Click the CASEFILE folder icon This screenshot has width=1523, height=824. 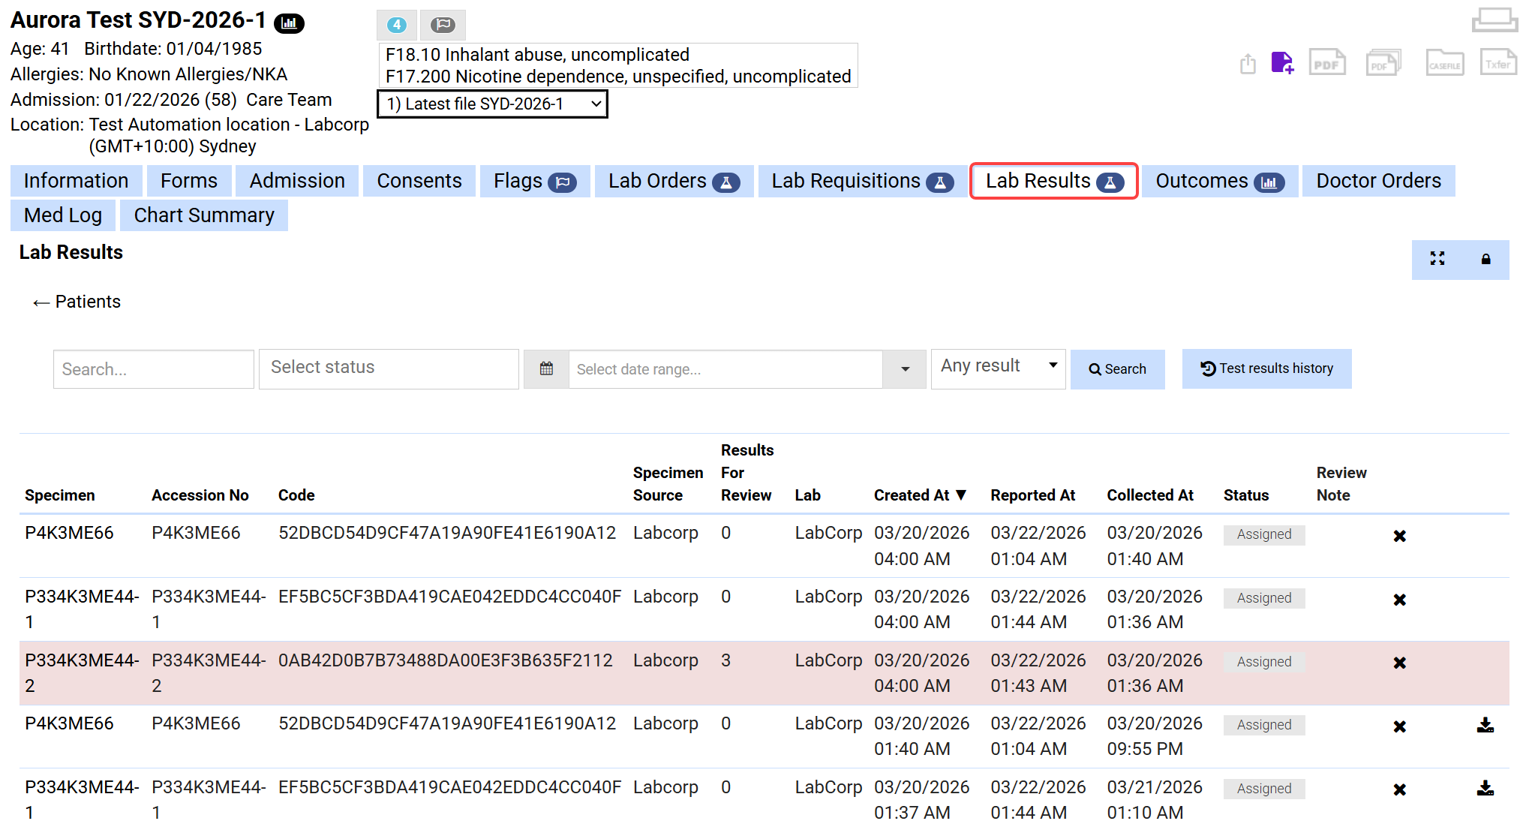[1444, 63]
